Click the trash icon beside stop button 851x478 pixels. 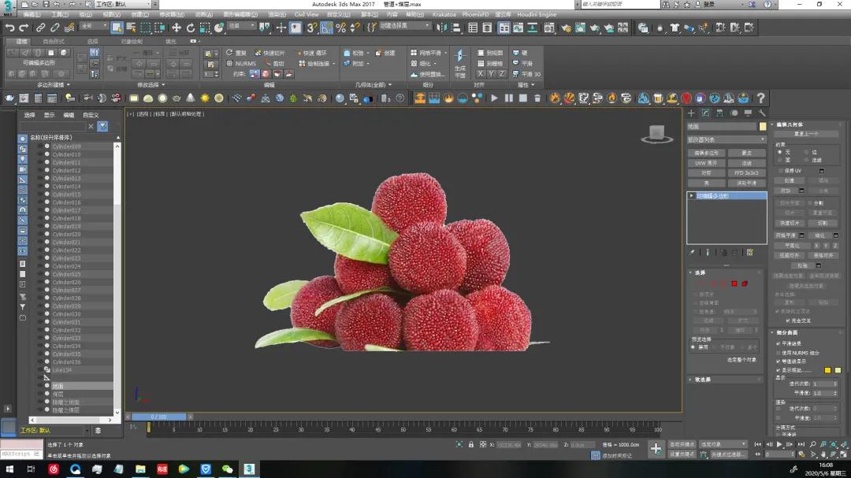[x=537, y=98]
